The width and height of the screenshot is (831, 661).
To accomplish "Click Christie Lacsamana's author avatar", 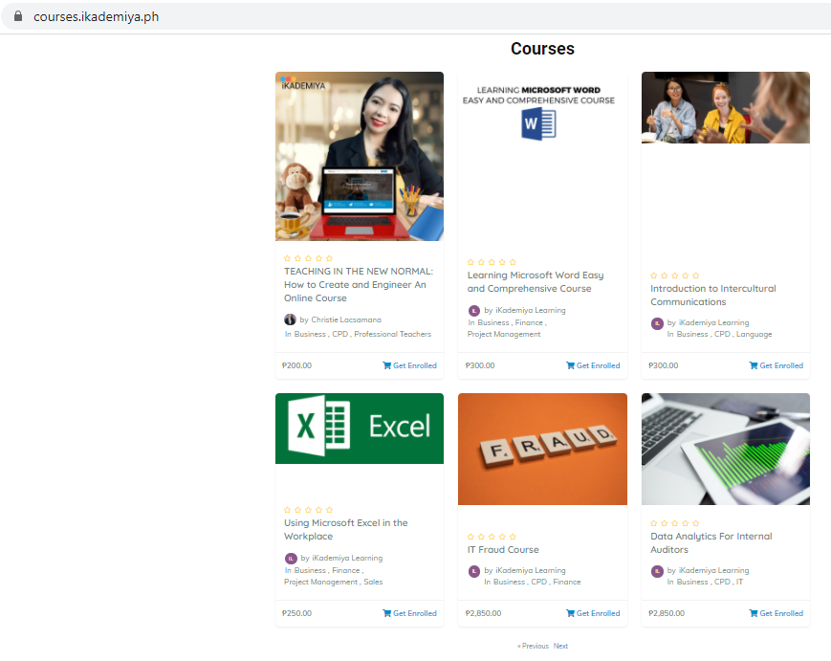I will (x=291, y=319).
